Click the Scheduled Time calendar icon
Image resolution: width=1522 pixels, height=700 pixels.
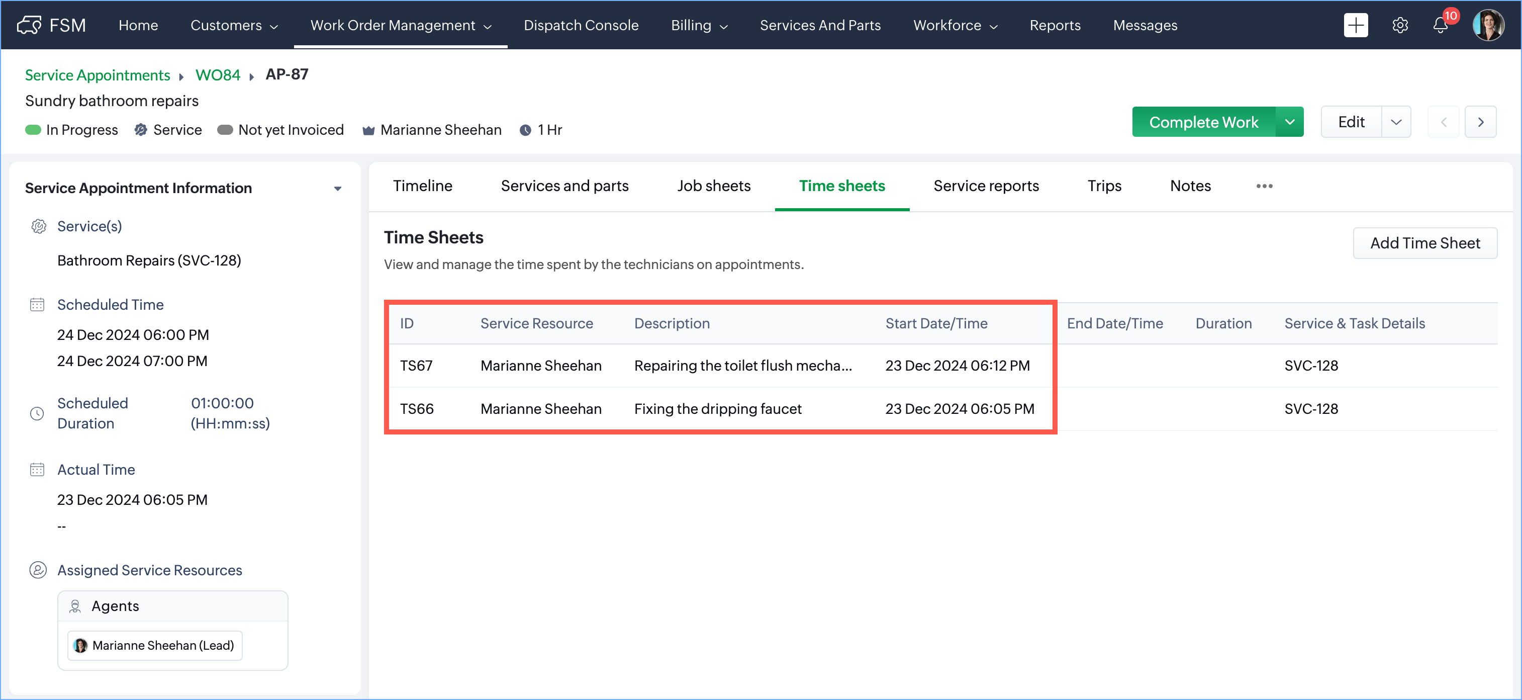37,304
